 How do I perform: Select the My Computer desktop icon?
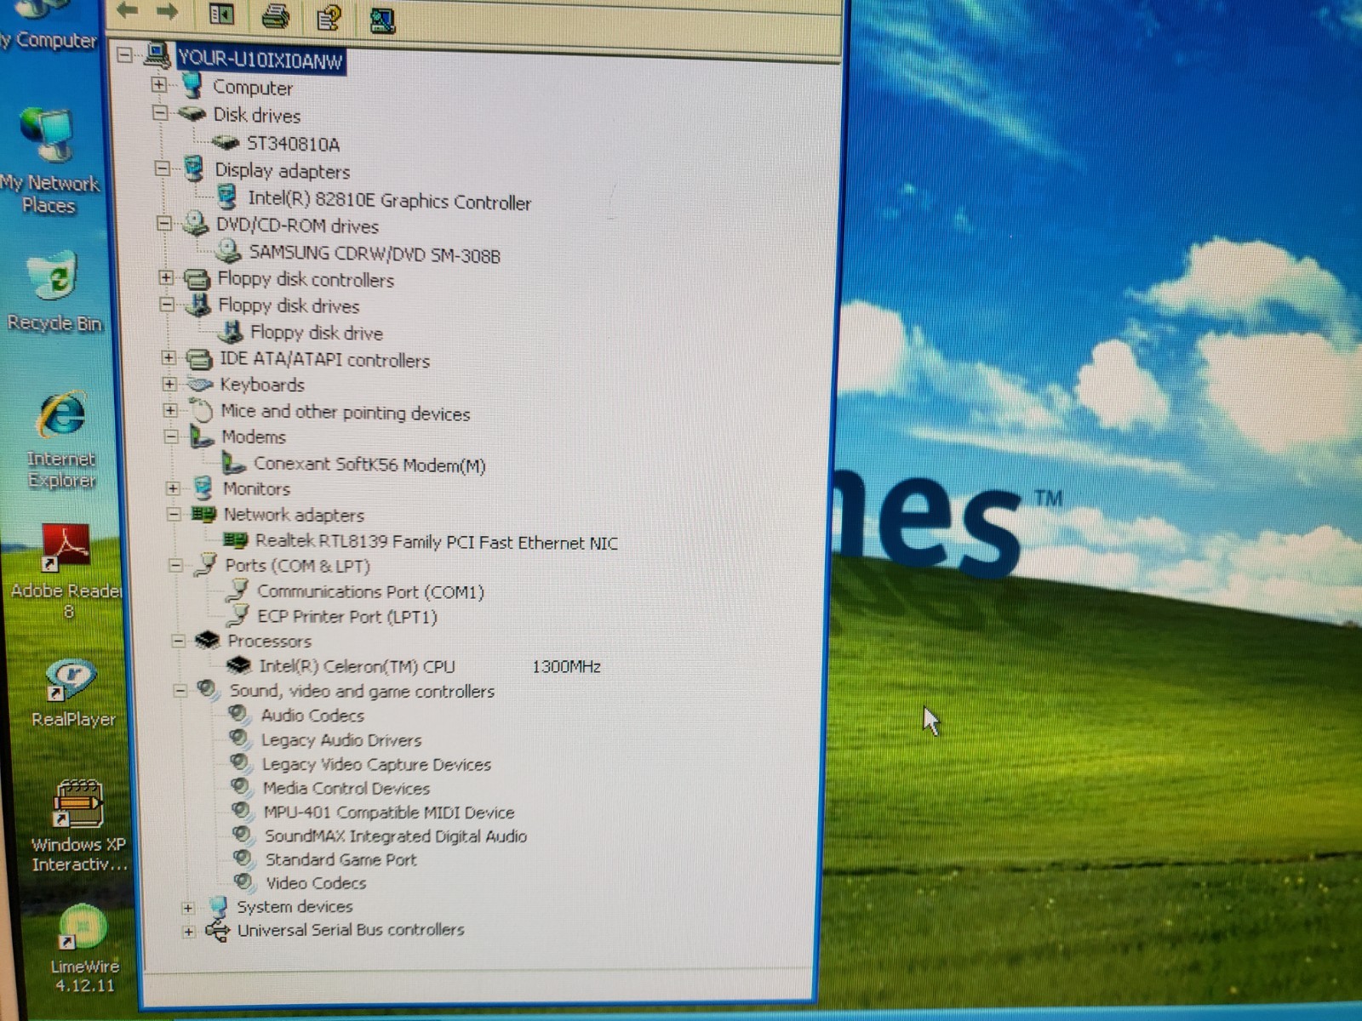click(x=49, y=27)
